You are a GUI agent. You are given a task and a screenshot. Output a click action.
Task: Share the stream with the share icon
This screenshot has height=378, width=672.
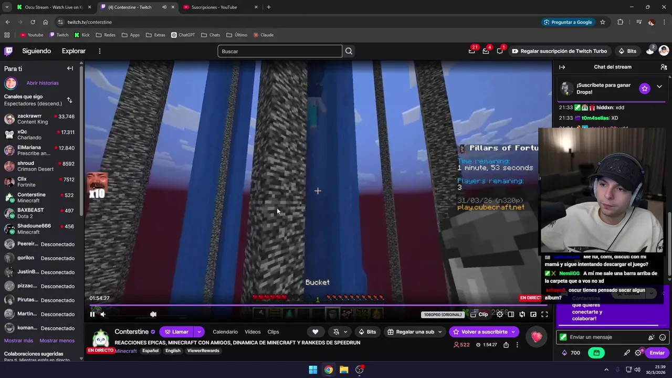point(506,345)
